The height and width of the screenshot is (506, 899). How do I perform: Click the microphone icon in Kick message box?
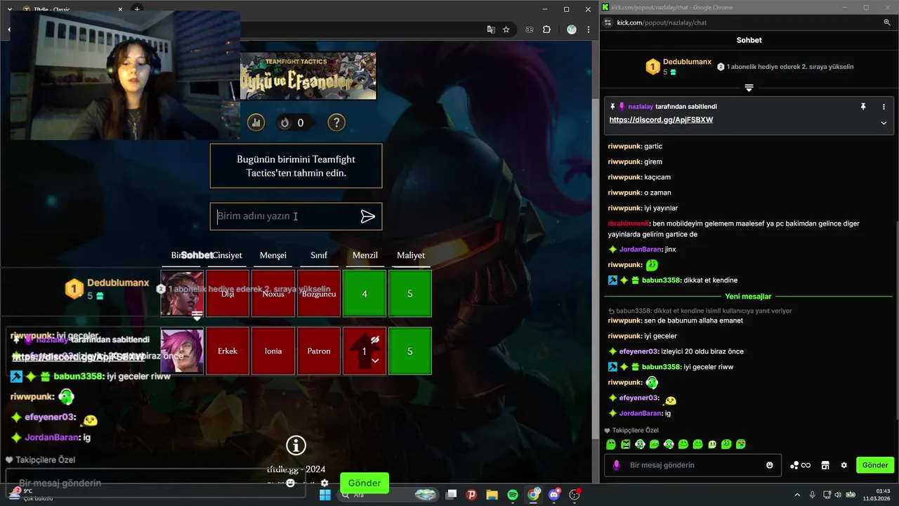[x=617, y=465]
